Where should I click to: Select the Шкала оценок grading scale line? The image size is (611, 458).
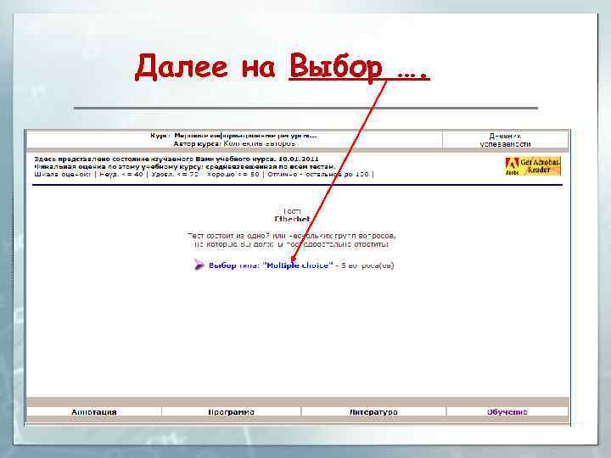pyautogui.click(x=205, y=174)
